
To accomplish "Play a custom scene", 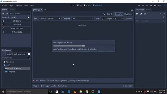I will click(155, 5).
